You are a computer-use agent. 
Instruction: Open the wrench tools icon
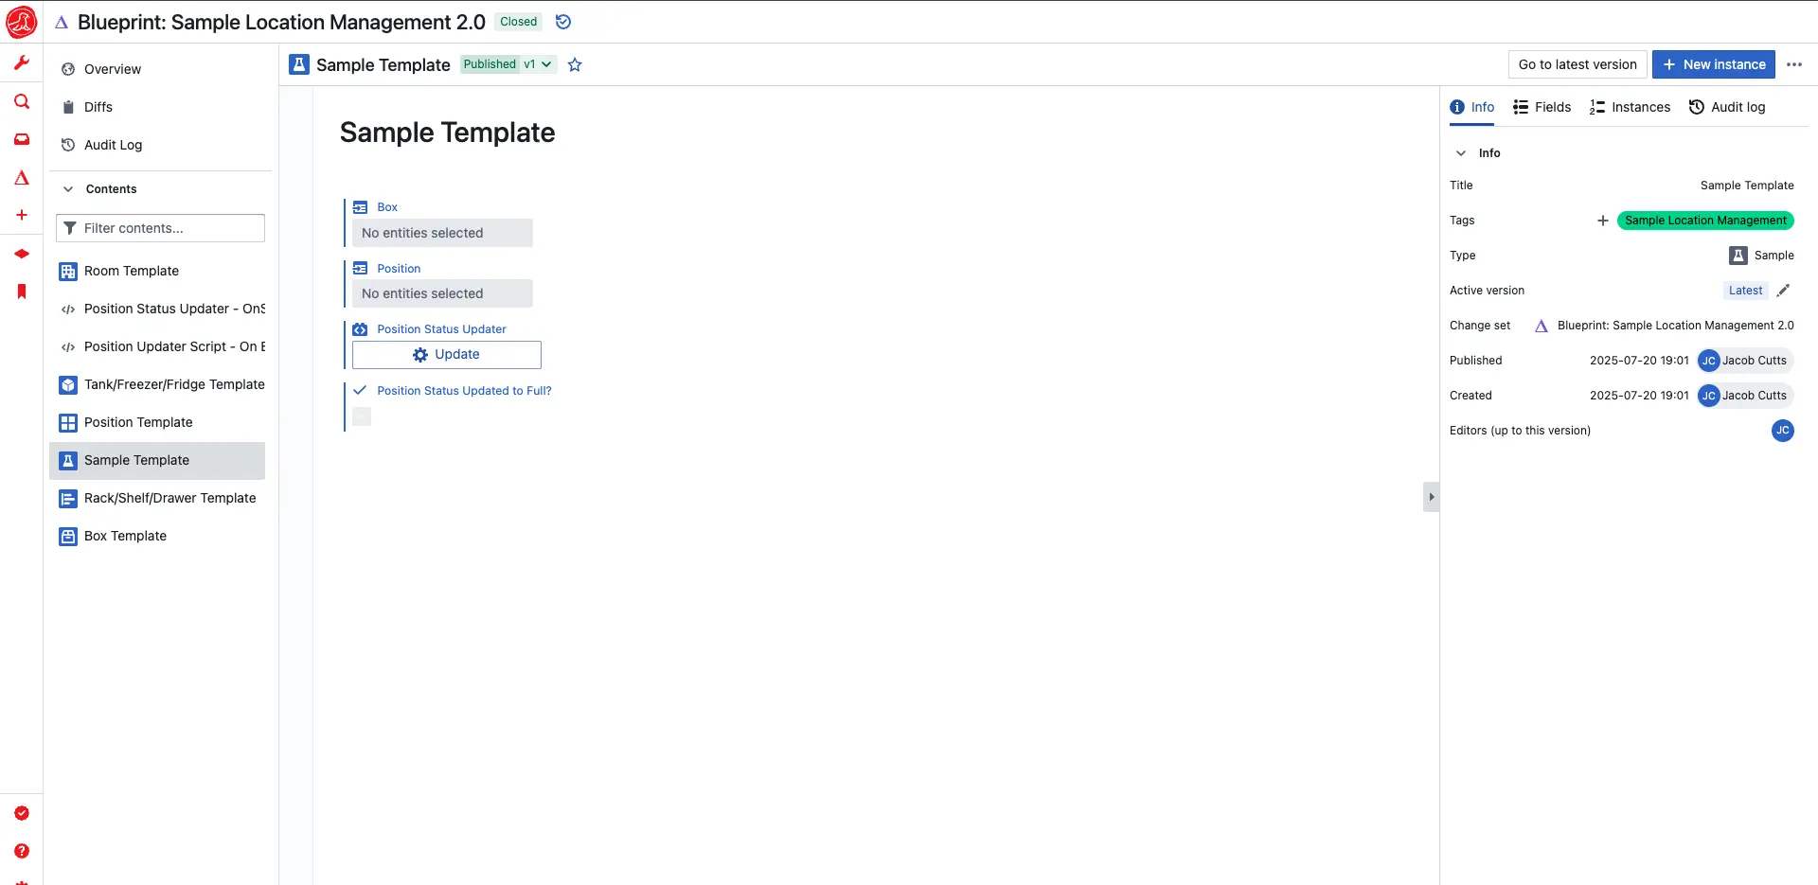[21, 62]
